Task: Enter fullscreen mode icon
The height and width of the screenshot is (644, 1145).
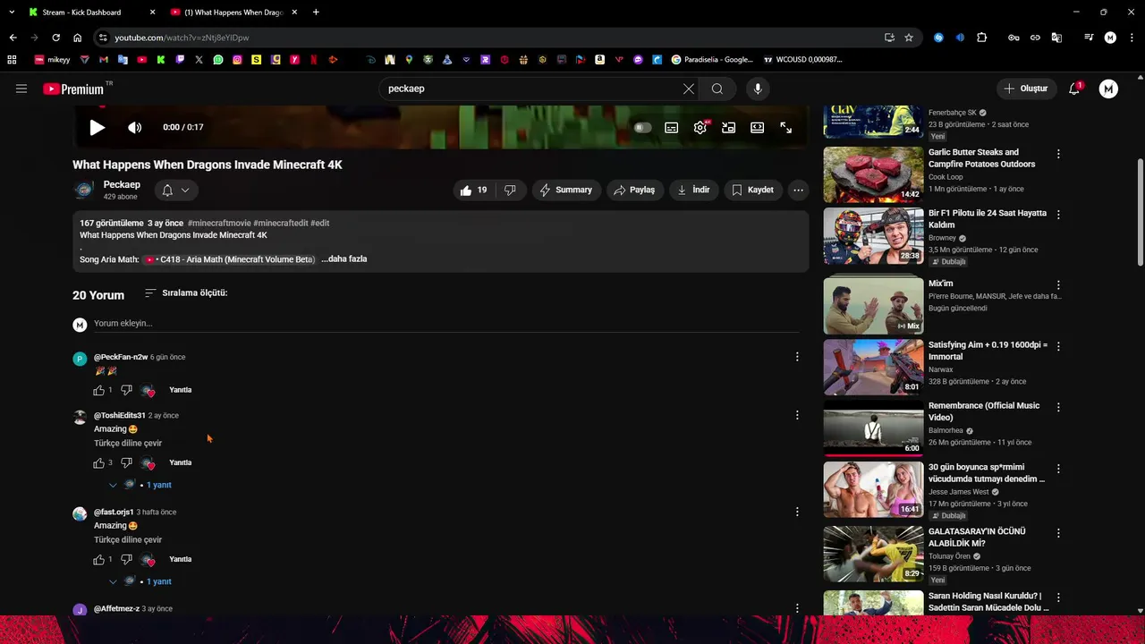Action: [785, 128]
